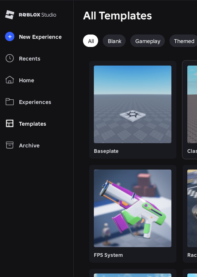Click the Archive box icon
Image resolution: width=197 pixels, height=277 pixels.
[x=10, y=145]
